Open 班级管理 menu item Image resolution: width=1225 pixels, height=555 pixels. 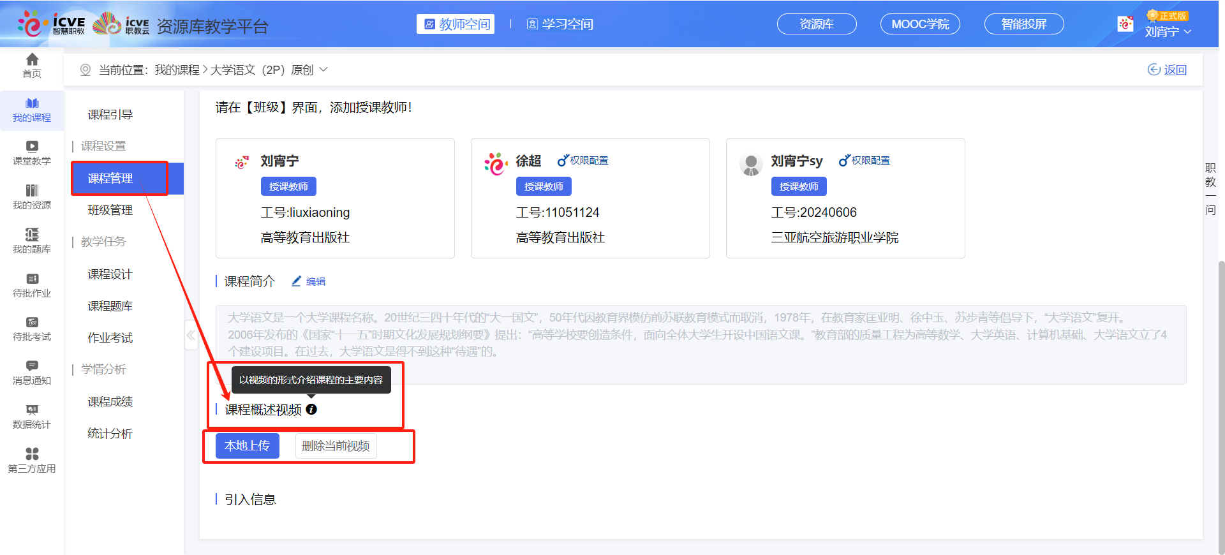click(x=110, y=211)
